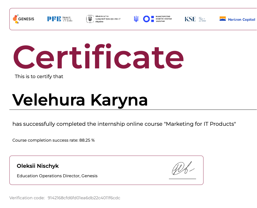Click the Ukrainian trident emblem beside the blue circle logo
Viewport: 257px width, 208px height.
[x=136, y=19]
